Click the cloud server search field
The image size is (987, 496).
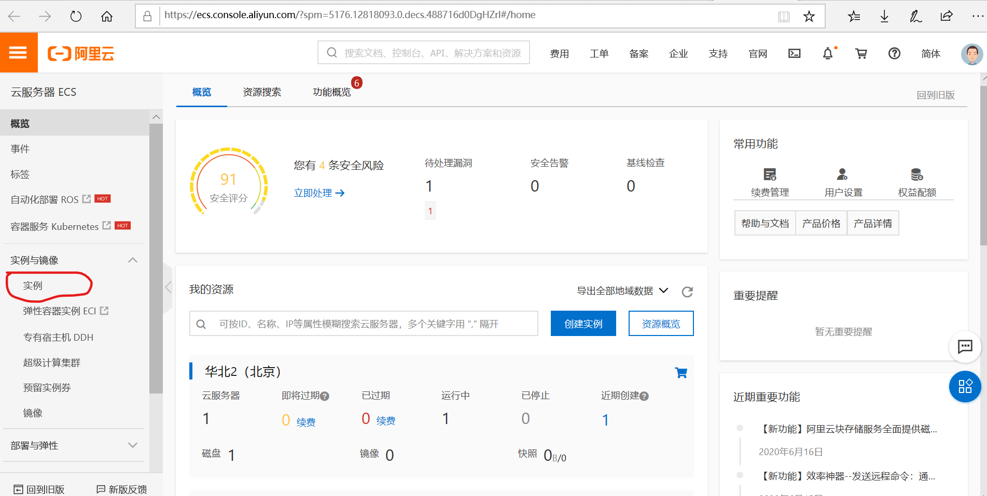(364, 324)
